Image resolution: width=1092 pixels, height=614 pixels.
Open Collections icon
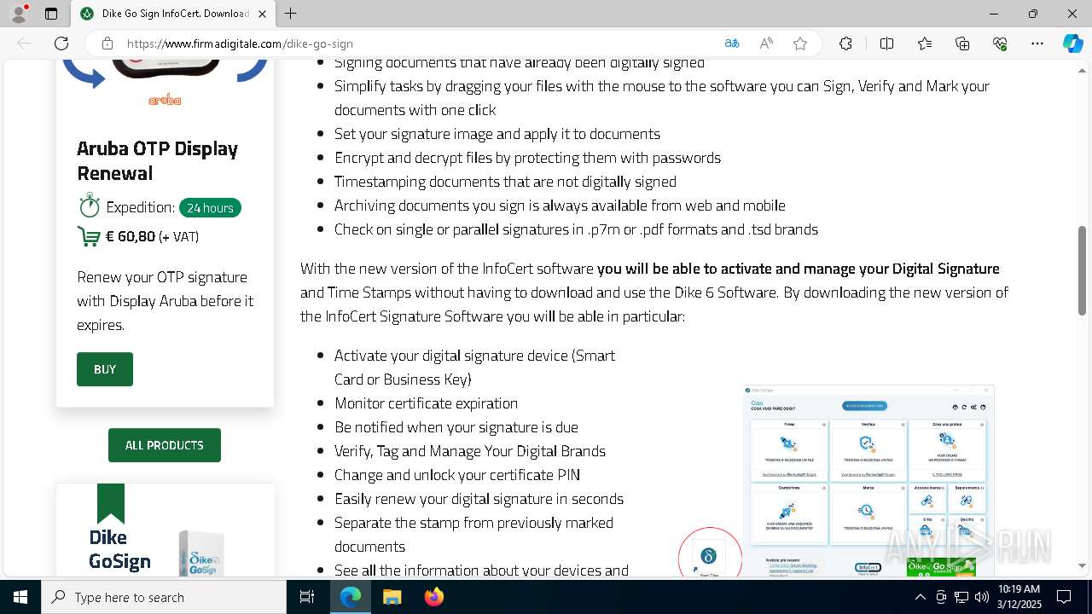(x=962, y=43)
